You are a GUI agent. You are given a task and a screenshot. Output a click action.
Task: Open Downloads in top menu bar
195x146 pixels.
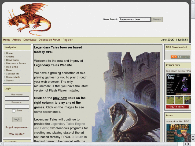click(x=30, y=40)
